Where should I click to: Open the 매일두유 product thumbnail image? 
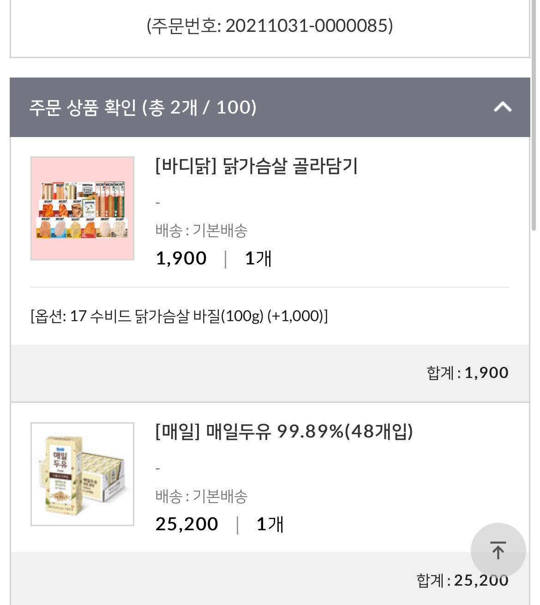[82, 474]
